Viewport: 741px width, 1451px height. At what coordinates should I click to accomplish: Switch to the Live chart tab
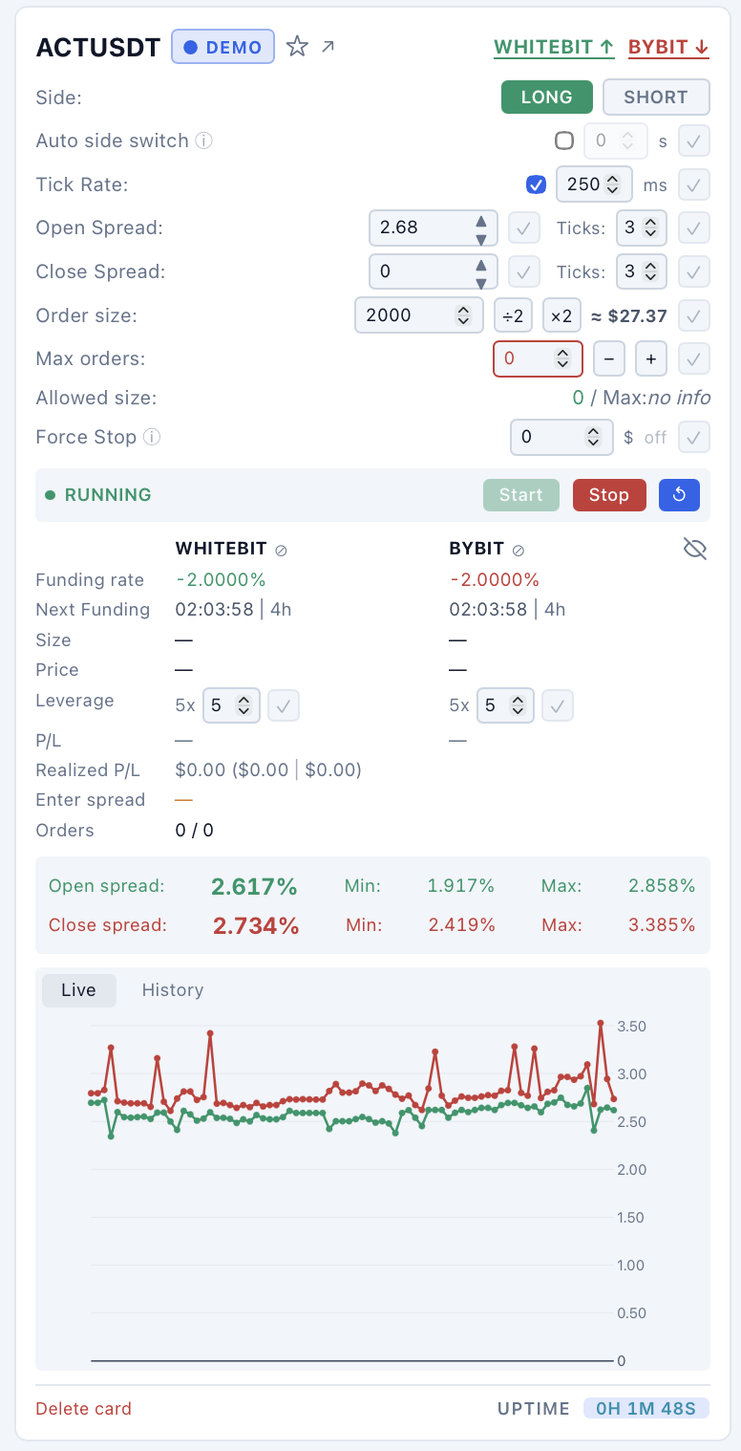[78, 990]
